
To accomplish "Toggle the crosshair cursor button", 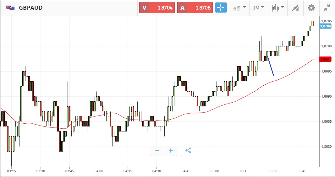I will 221,8.
